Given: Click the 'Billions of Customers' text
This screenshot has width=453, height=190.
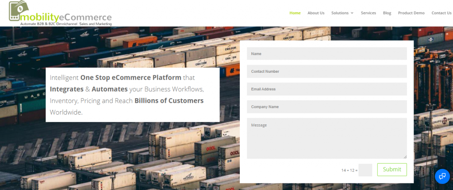Looking at the screenshot, I should click(169, 101).
